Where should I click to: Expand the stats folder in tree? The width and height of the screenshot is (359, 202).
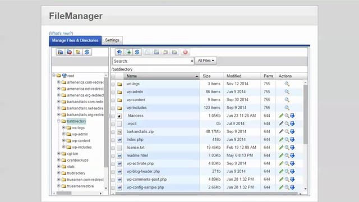click(59, 166)
